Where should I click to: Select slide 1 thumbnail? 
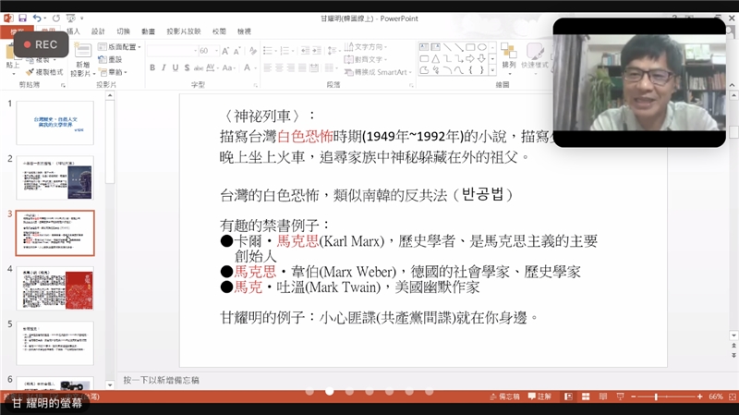[x=55, y=123]
